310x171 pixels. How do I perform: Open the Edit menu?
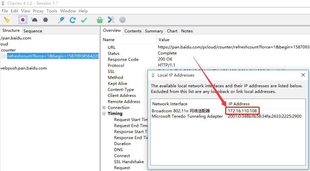[14, 11]
